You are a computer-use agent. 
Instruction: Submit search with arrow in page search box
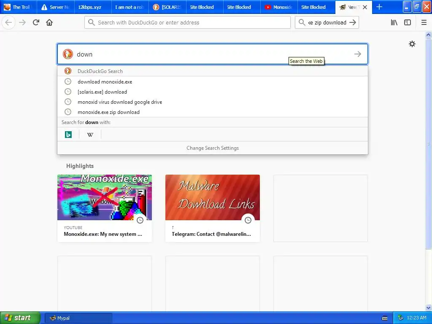[x=358, y=54]
